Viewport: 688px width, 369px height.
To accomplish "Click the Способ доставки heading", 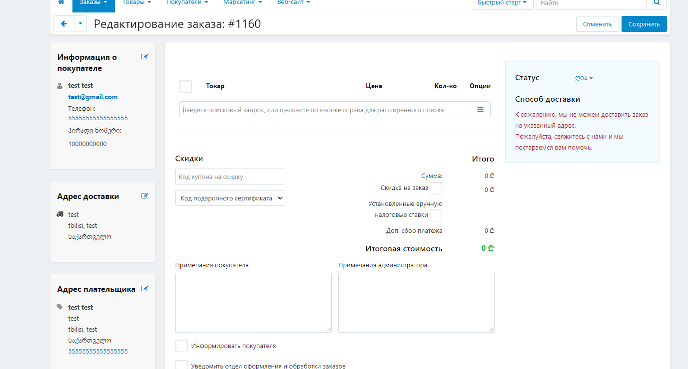I will coord(548,99).
